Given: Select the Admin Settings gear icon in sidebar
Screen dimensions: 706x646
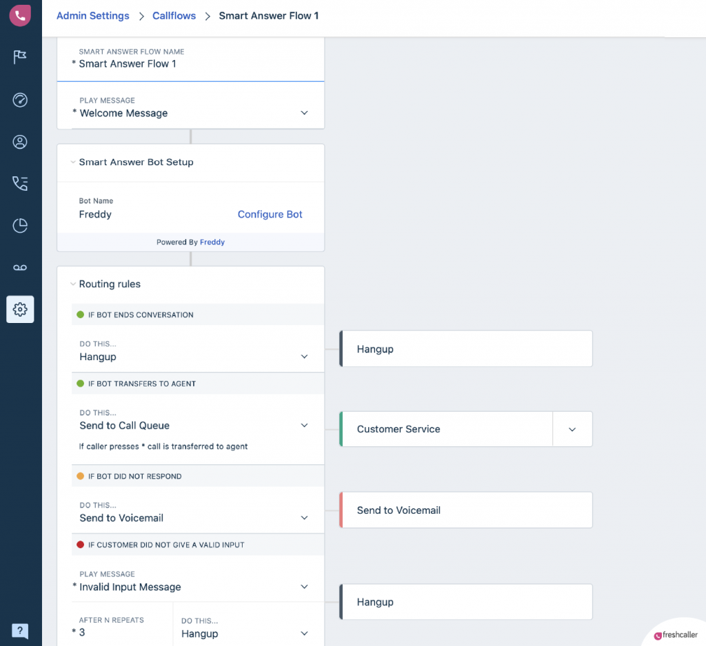Looking at the screenshot, I should 20,309.
